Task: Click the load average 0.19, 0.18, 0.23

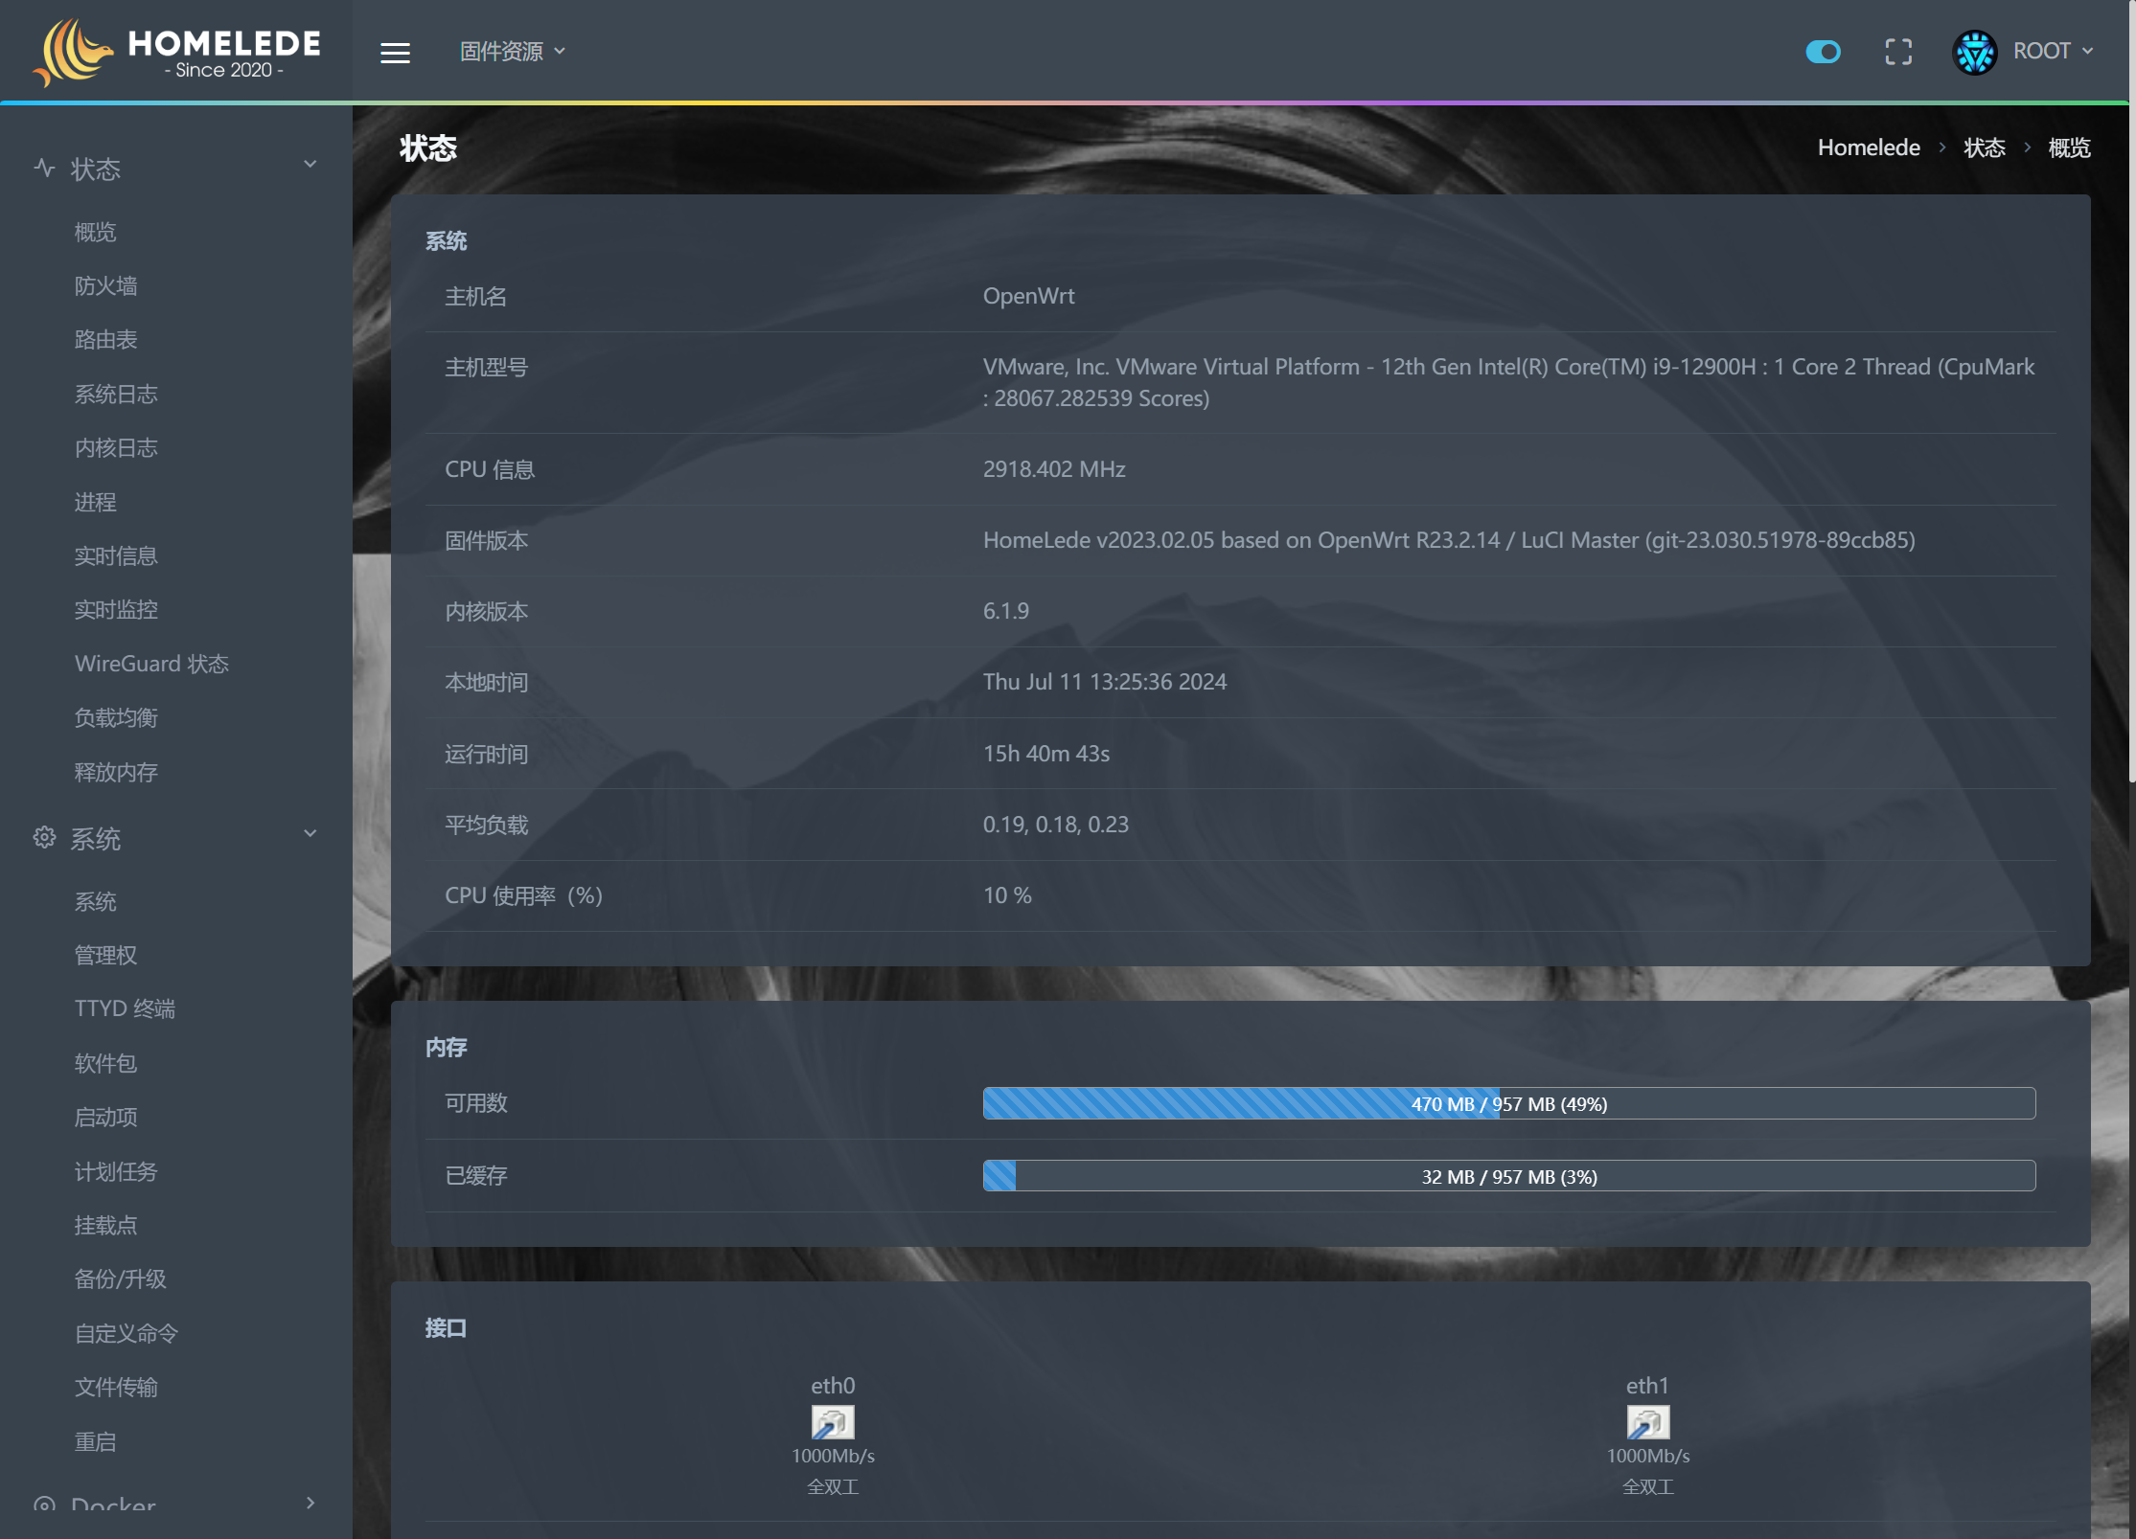Action: (1056, 825)
